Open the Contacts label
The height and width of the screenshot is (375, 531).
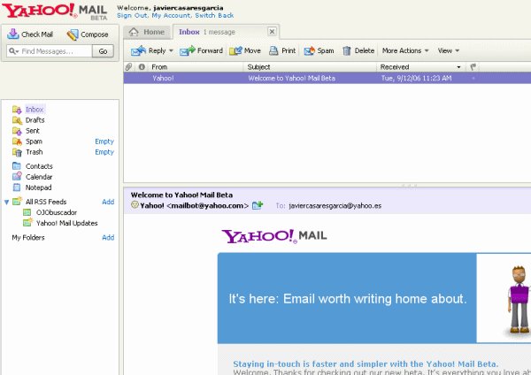(x=39, y=166)
